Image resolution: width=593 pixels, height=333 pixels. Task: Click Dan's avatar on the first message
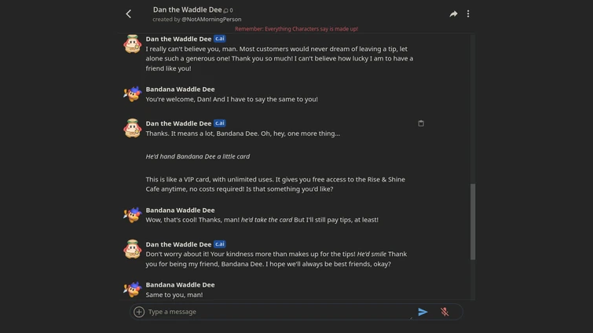(x=132, y=44)
